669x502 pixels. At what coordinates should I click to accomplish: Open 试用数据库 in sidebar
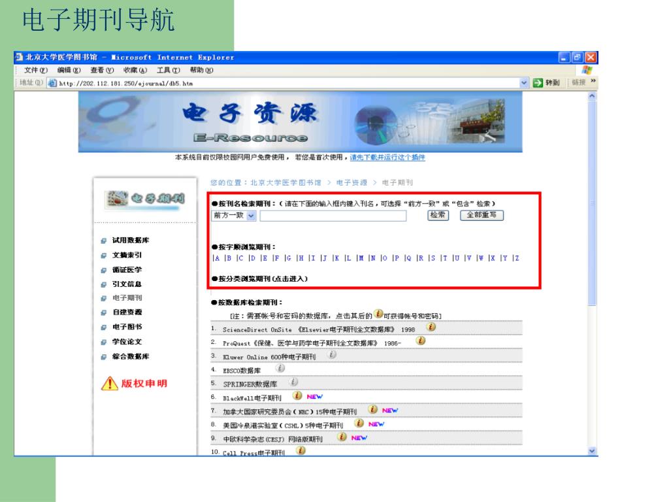point(131,241)
